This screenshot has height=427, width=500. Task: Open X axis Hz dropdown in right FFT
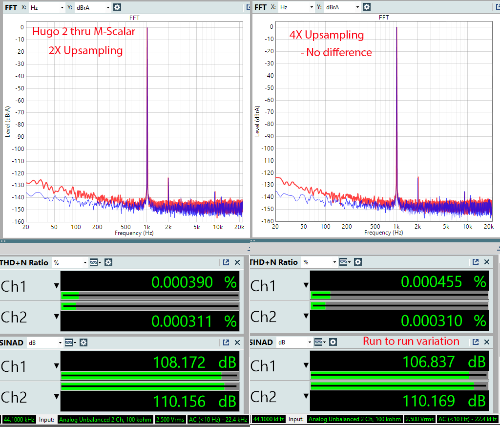point(296,7)
